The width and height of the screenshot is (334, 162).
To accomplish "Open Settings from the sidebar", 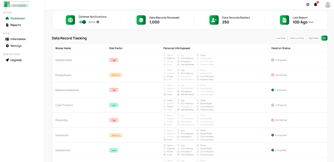I will tap(15, 46).
